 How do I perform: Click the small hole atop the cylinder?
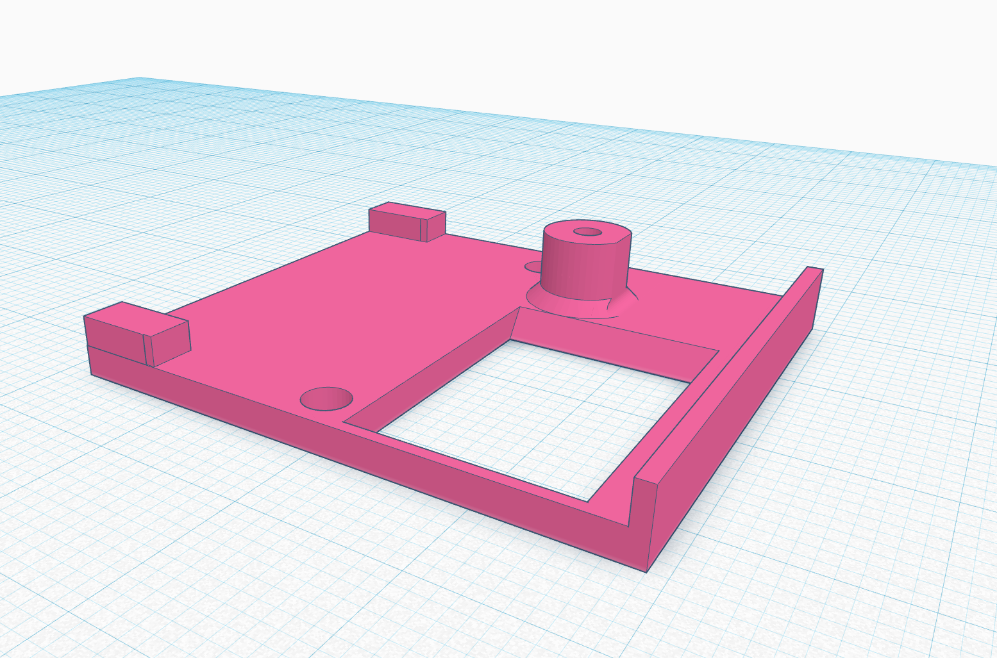point(588,231)
